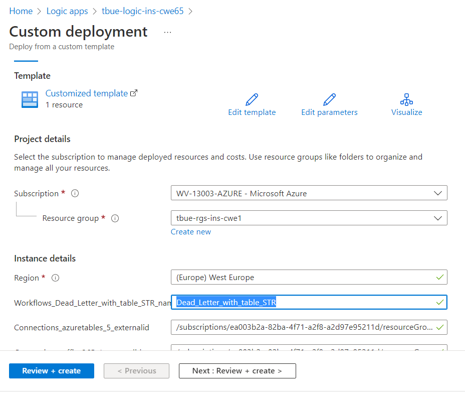Click the Edit template label
465x394 pixels.
click(x=252, y=112)
